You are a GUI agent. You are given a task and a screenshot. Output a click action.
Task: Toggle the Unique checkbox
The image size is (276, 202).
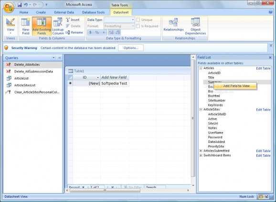pos(138,20)
